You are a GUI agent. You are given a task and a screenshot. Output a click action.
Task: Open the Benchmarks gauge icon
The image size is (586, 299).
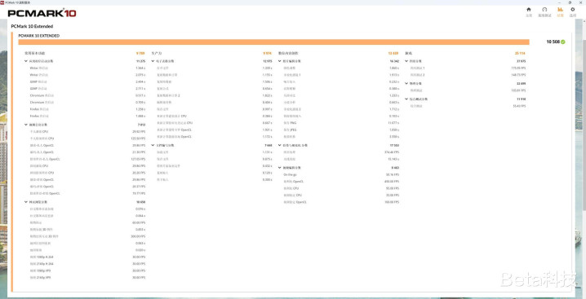(x=544, y=10)
